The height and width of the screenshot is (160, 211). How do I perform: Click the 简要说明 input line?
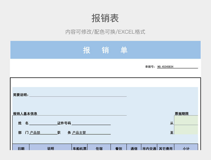click(x=78, y=95)
